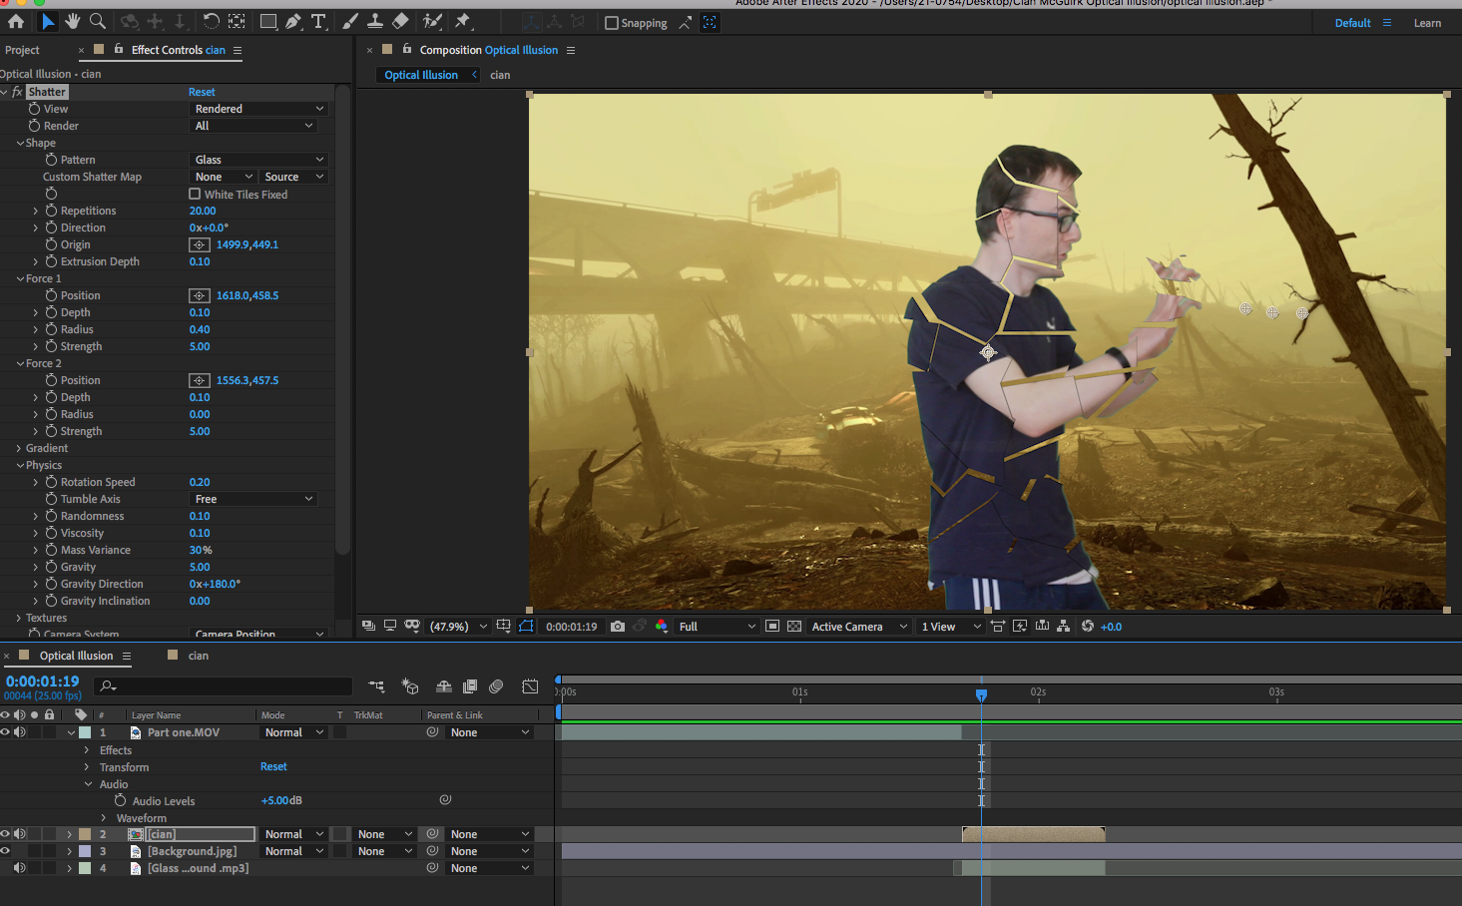Go to the Home screen icon
The width and height of the screenshot is (1462, 906).
click(16, 22)
